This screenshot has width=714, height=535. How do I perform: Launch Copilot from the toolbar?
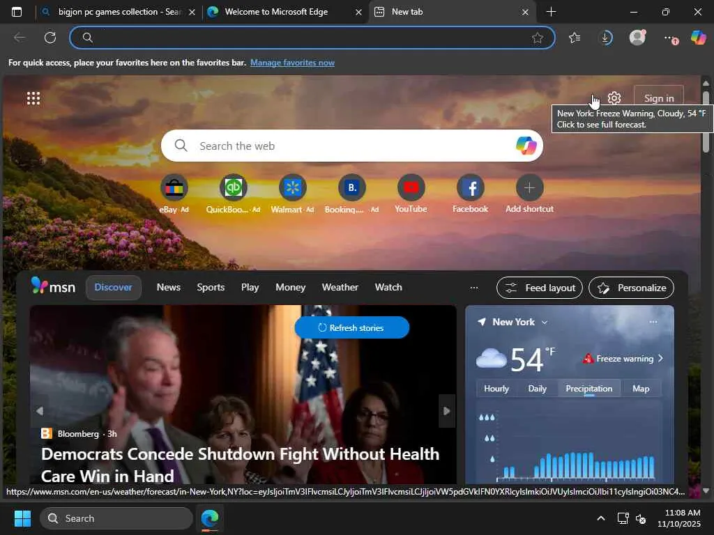[x=698, y=38]
